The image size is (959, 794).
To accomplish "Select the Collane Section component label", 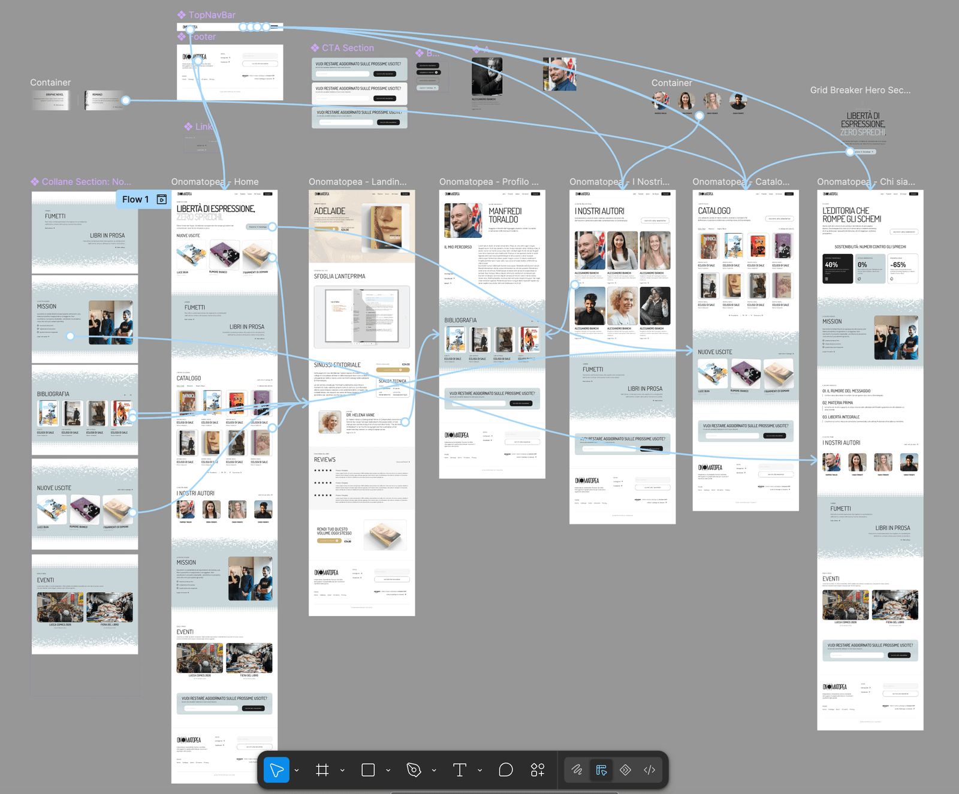I will click(x=81, y=182).
